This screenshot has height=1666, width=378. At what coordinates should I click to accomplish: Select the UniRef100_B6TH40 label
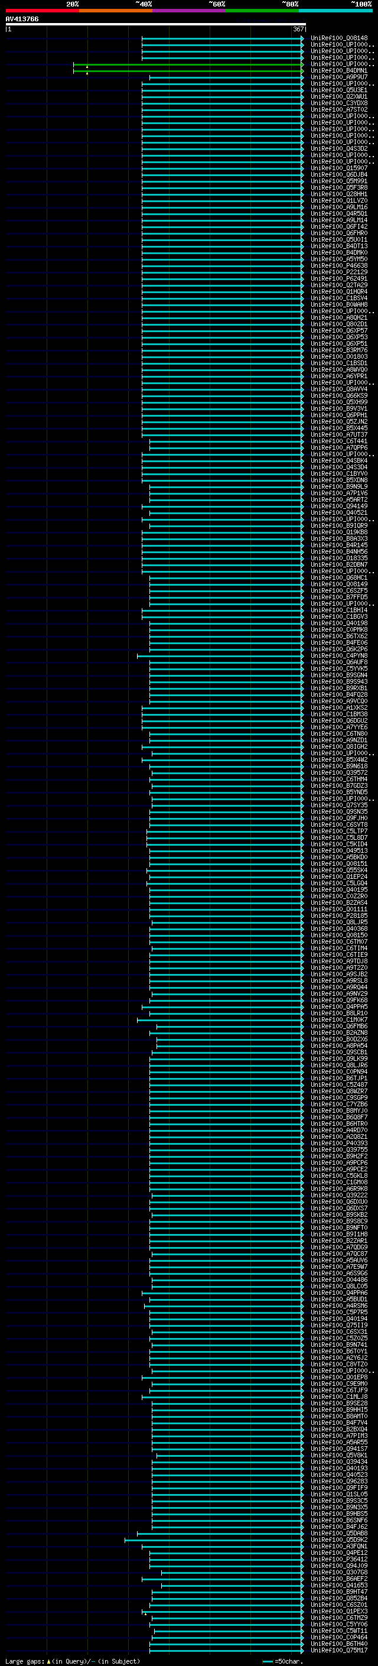339,1644
